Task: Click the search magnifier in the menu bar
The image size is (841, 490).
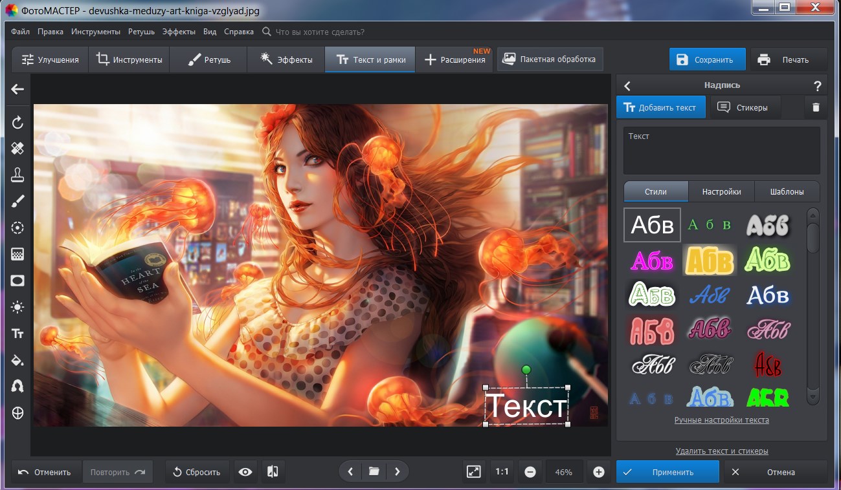Action: (267, 32)
